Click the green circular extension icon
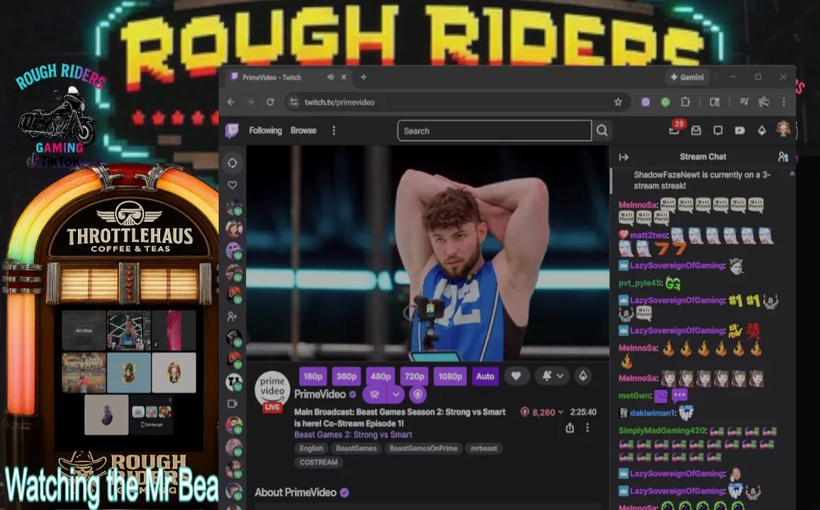Viewport: 820px width, 510px height. (x=665, y=102)
